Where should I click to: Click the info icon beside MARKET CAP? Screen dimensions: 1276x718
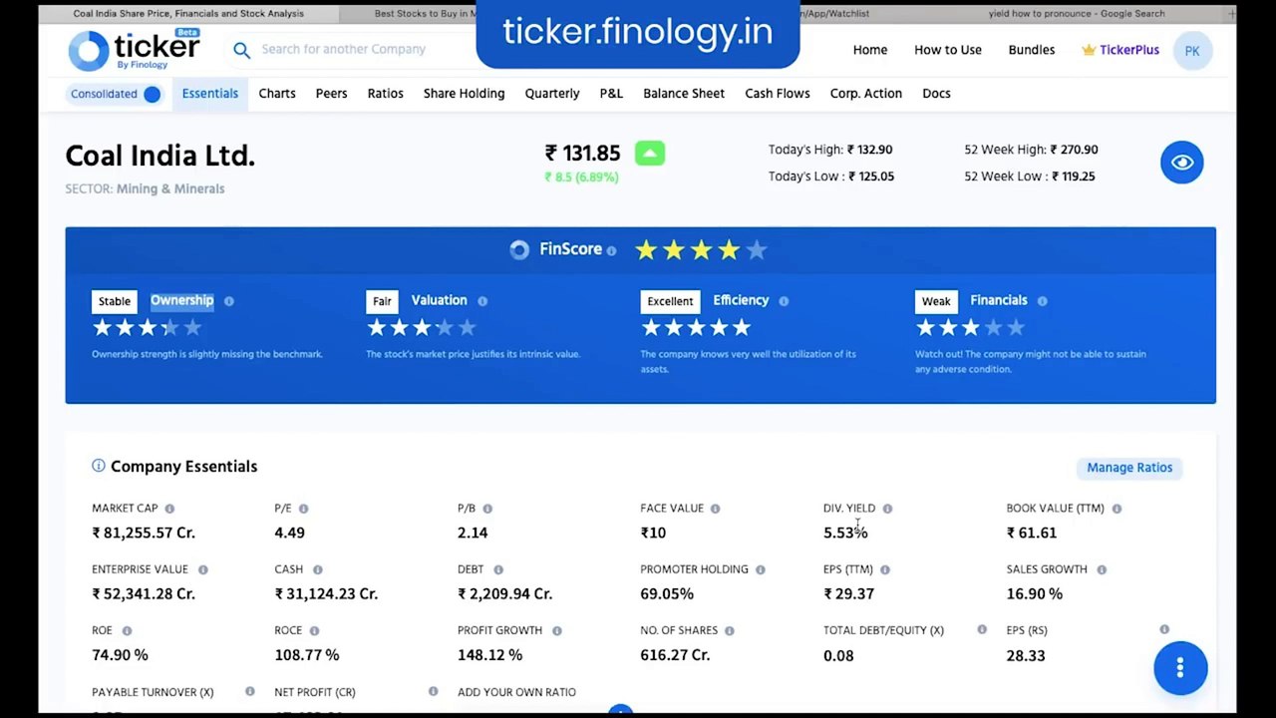click(169, 509)
